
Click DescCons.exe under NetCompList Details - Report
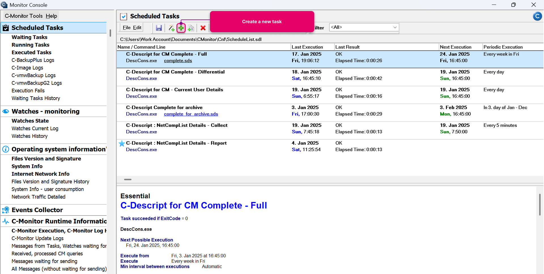[141, 149]
